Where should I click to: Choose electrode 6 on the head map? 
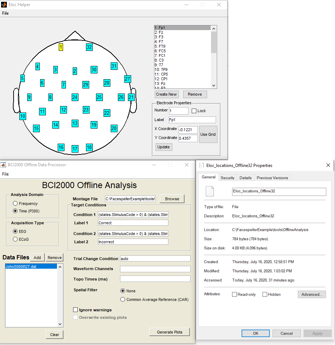(x=42, y=83)
